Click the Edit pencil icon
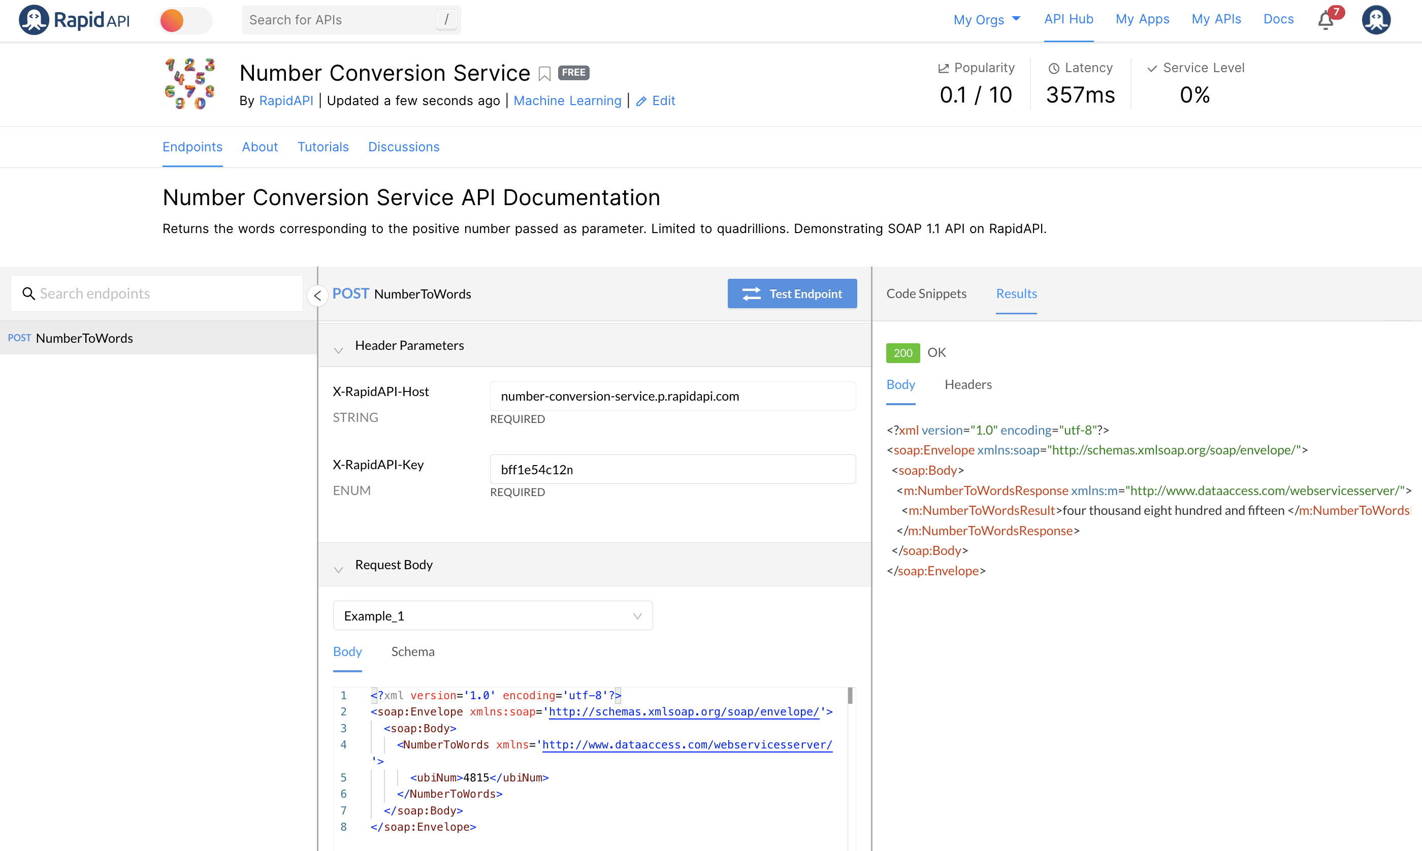1422x851 pixels. coord(641,102)
